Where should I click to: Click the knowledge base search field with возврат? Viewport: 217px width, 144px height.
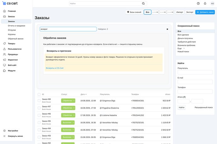pos(68,29)
